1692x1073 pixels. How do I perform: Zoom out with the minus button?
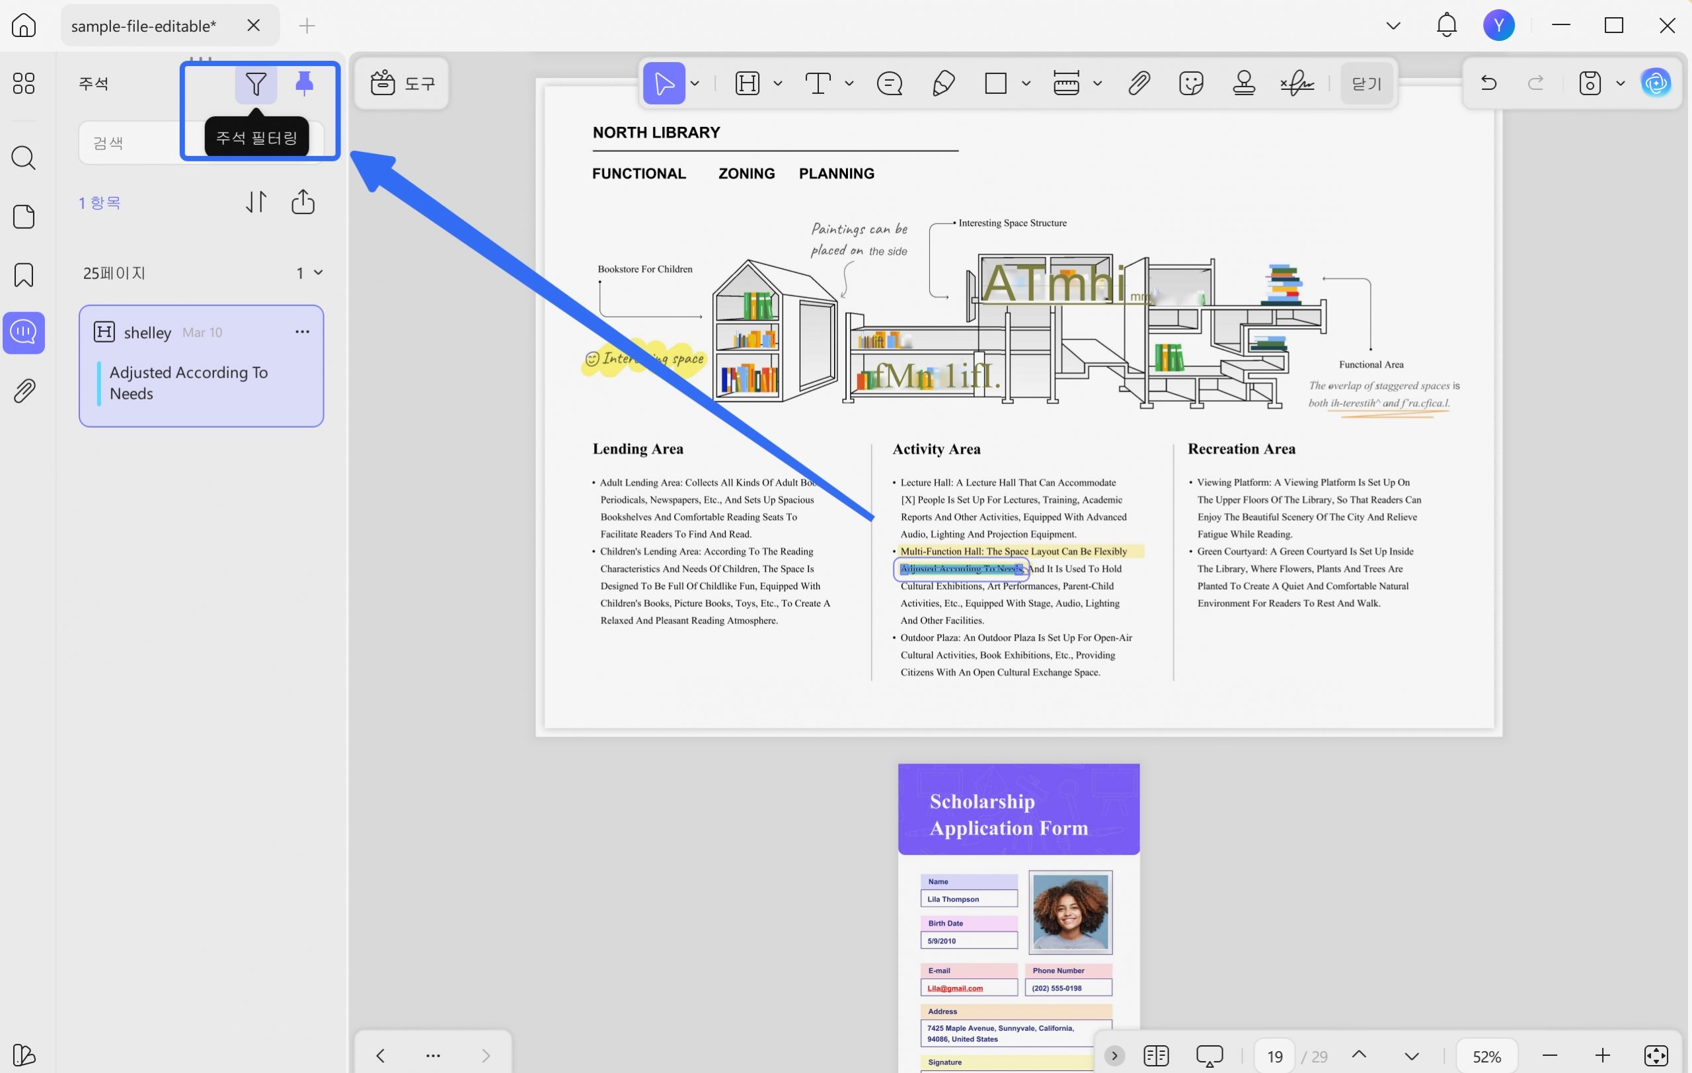(x=1550, y=1055)
